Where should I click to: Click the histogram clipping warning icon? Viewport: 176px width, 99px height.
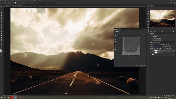click(x=116, y=50)
